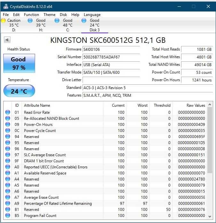The image size is (216, 223).
Task: Open the Theme menu
Action: [x=50, y=15]
